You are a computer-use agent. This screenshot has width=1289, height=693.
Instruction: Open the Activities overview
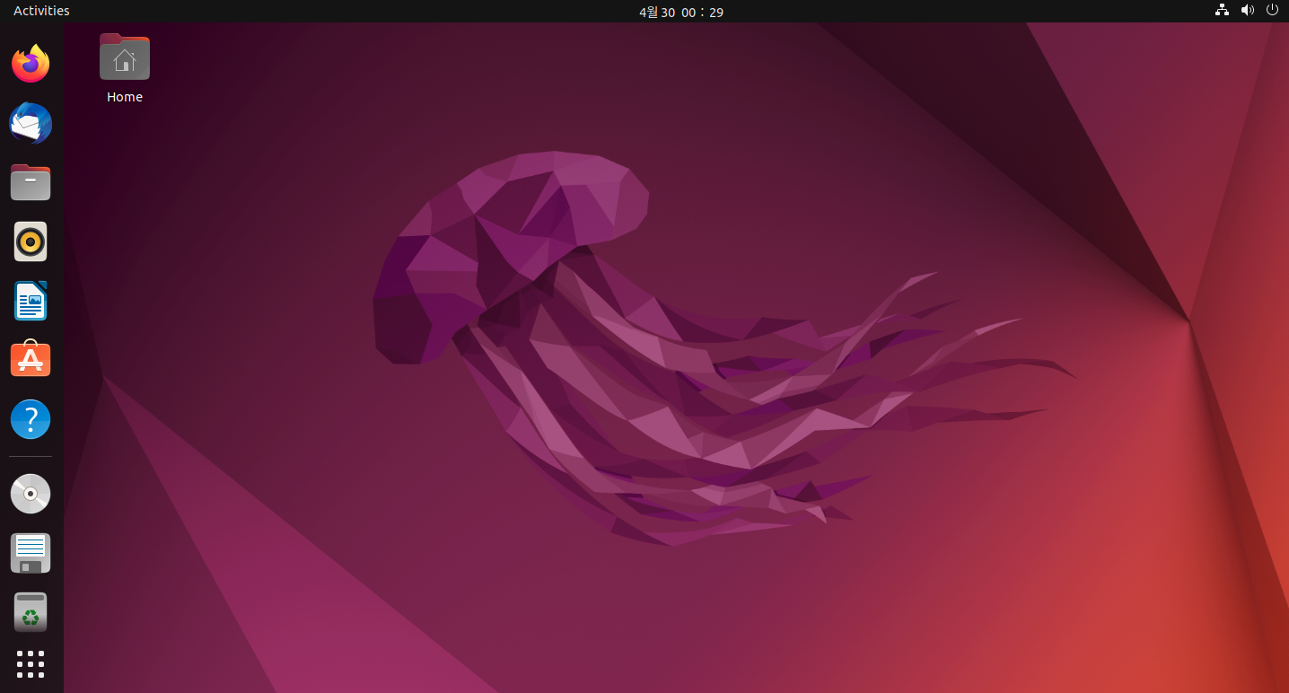pyautogui.click(x=41, y=11)
